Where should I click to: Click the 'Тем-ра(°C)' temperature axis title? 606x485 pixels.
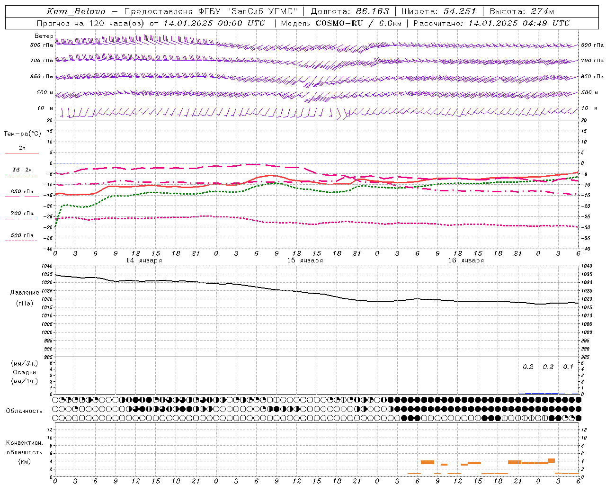point(22,134)
